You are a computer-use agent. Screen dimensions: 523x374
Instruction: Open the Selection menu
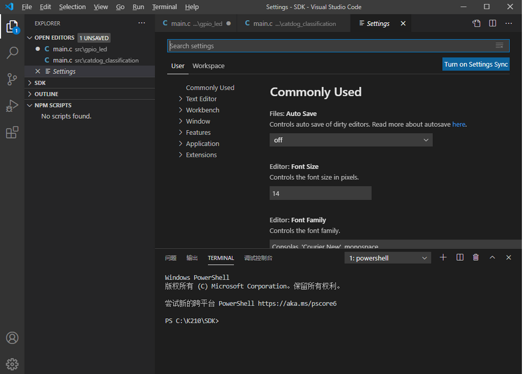point(72,7)
